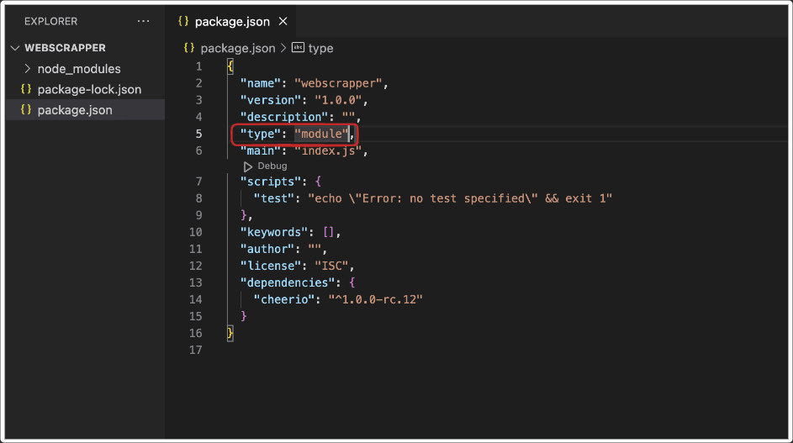Click line number 17 in the gutter
This screenshot has height=443, width=793.
[x=196, y=350]
